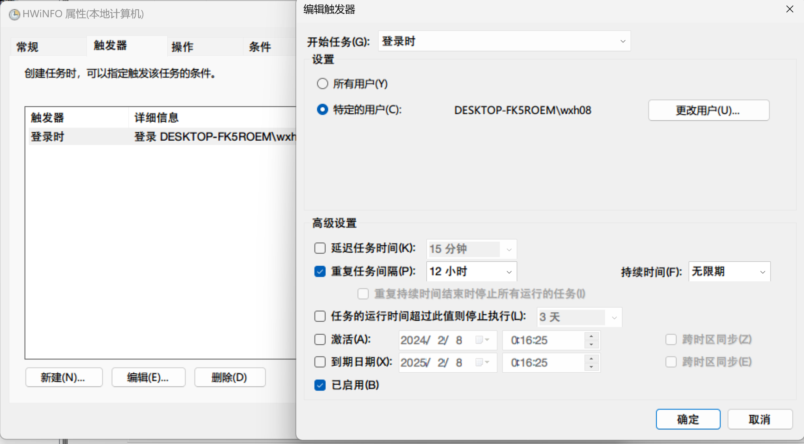
Task: Open calendar picker for activation date
Action: [482, 340]
